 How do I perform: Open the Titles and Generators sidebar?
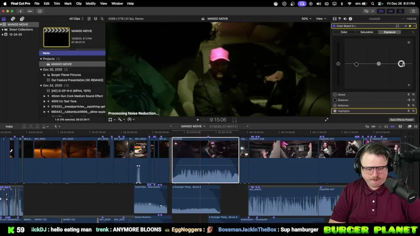click(x=22, y=19)
